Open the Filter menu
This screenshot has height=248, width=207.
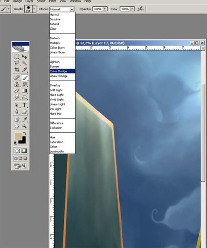[53, 1]
